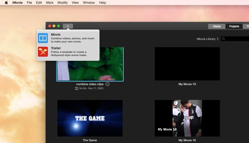The image size is (249, 143).
Task: Choose the Trailer option in popup
Action: tap(68, 52)
